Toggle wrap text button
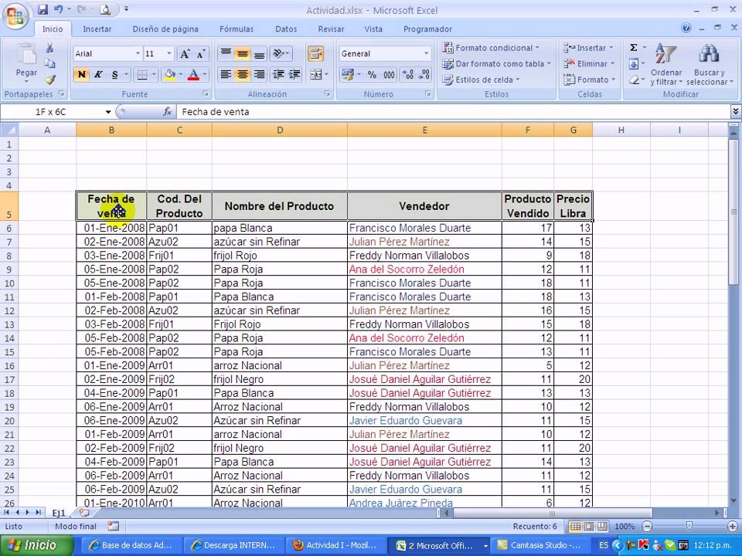The image size is (742, 556). point(315,53)
